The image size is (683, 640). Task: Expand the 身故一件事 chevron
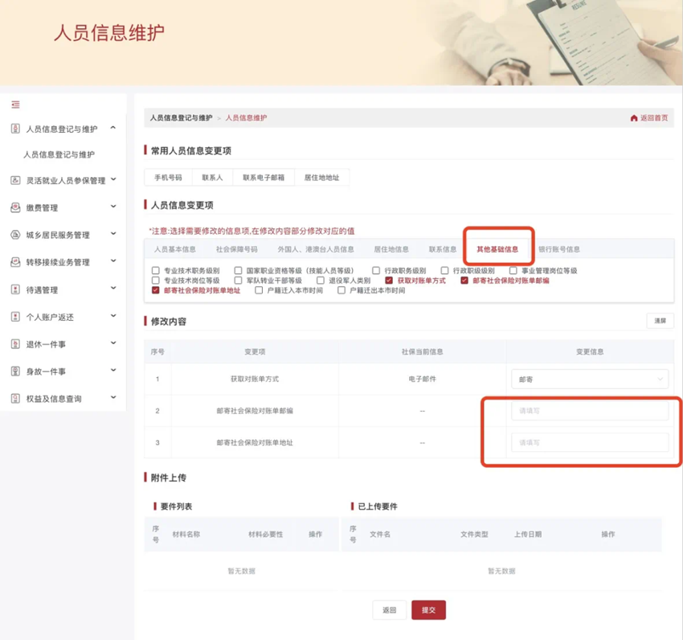[113, 370]
